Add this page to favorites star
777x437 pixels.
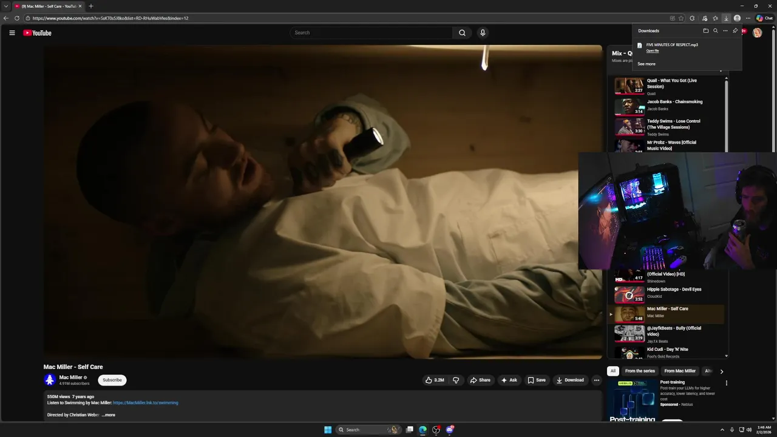tap(681, 18)
